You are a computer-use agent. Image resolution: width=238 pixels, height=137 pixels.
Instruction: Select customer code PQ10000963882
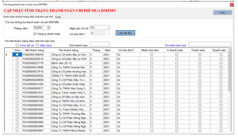point(33,110)
